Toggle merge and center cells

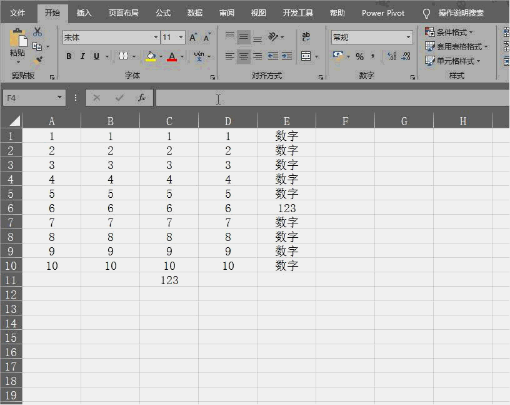click(305, 56)
